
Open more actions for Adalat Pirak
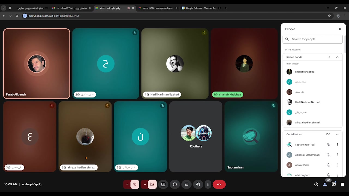click(x=337, y=165)
